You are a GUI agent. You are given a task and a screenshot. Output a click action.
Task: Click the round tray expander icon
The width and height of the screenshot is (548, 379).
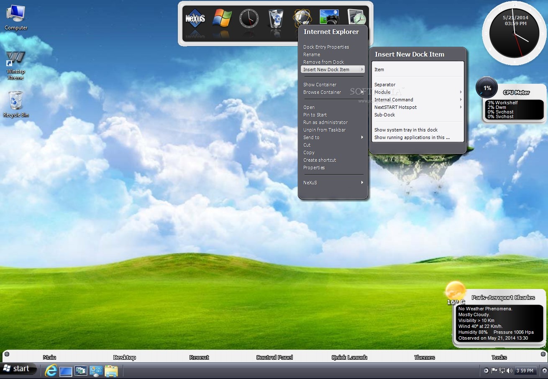pyautogui.click(x=486, y=371)
